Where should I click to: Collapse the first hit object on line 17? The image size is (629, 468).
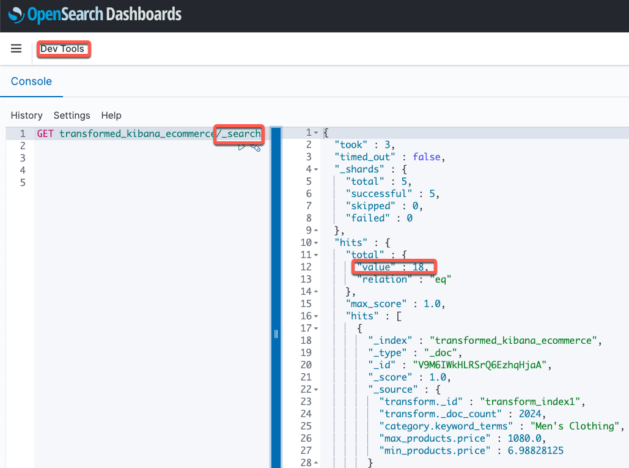[316, 329]
